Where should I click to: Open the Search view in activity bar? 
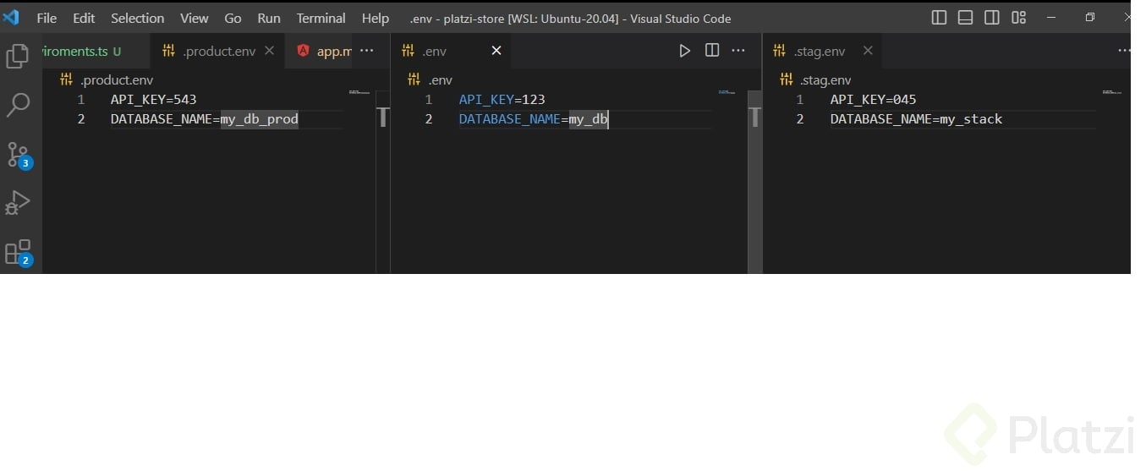(18, 105)
